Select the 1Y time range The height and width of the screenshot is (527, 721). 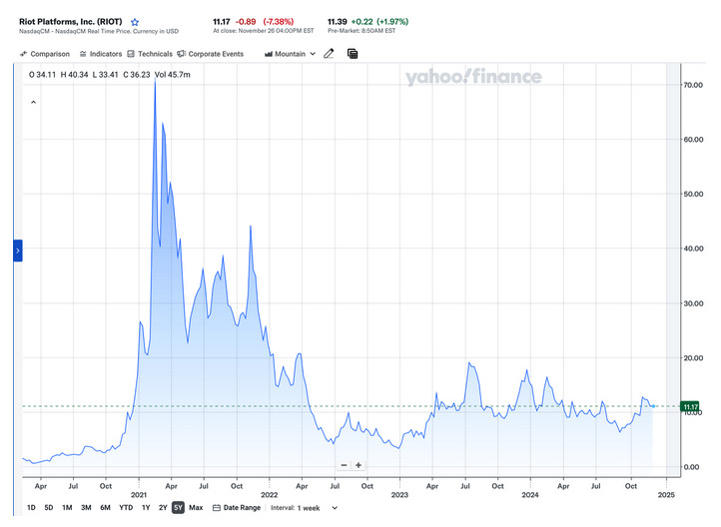(146, 507)
